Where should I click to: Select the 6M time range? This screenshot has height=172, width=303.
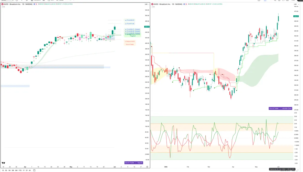[16, 170]
